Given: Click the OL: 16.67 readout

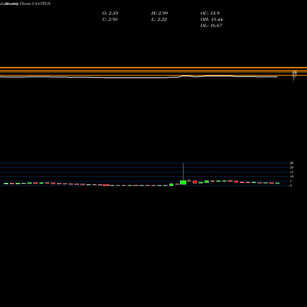Looking at the screenshot, I should pyautogui.click(x=211, y=26).
